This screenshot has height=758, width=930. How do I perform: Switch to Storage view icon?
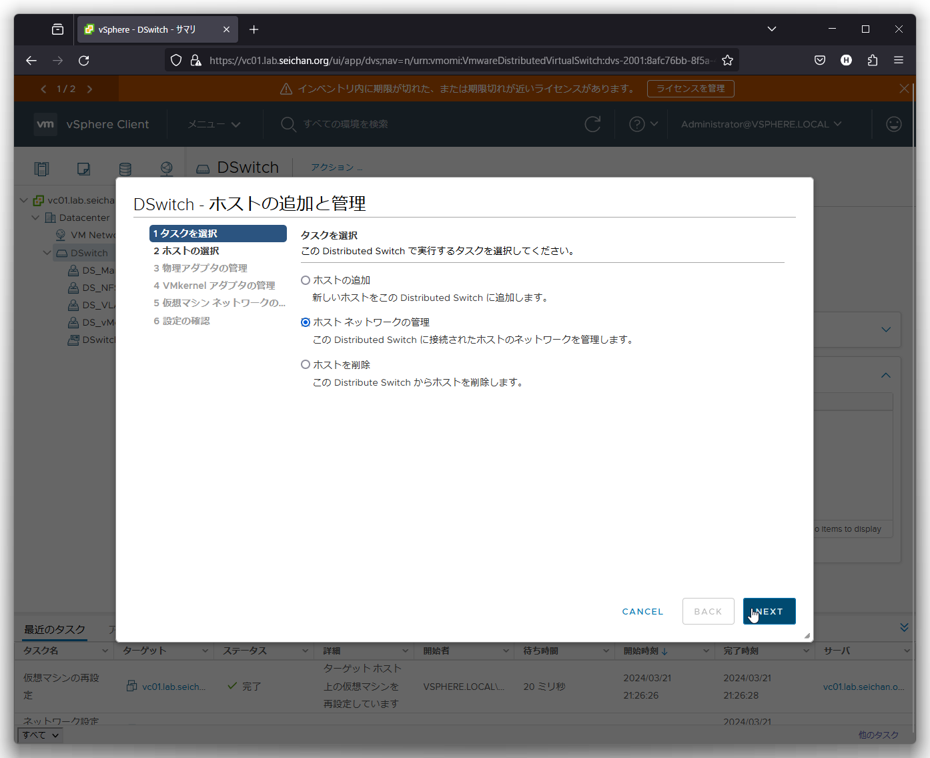tap(125, 169)
